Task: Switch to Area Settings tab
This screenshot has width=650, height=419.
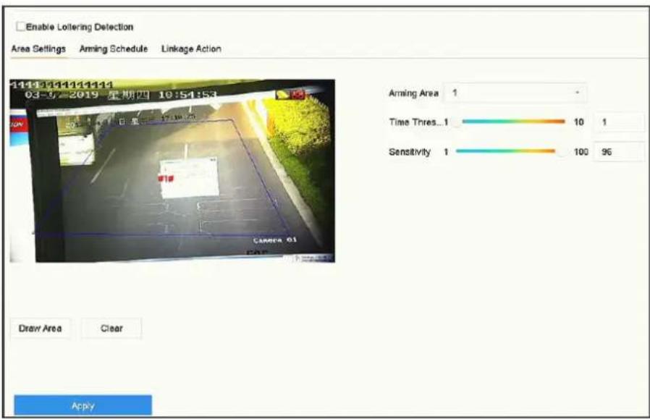Action: pos(38,49)
